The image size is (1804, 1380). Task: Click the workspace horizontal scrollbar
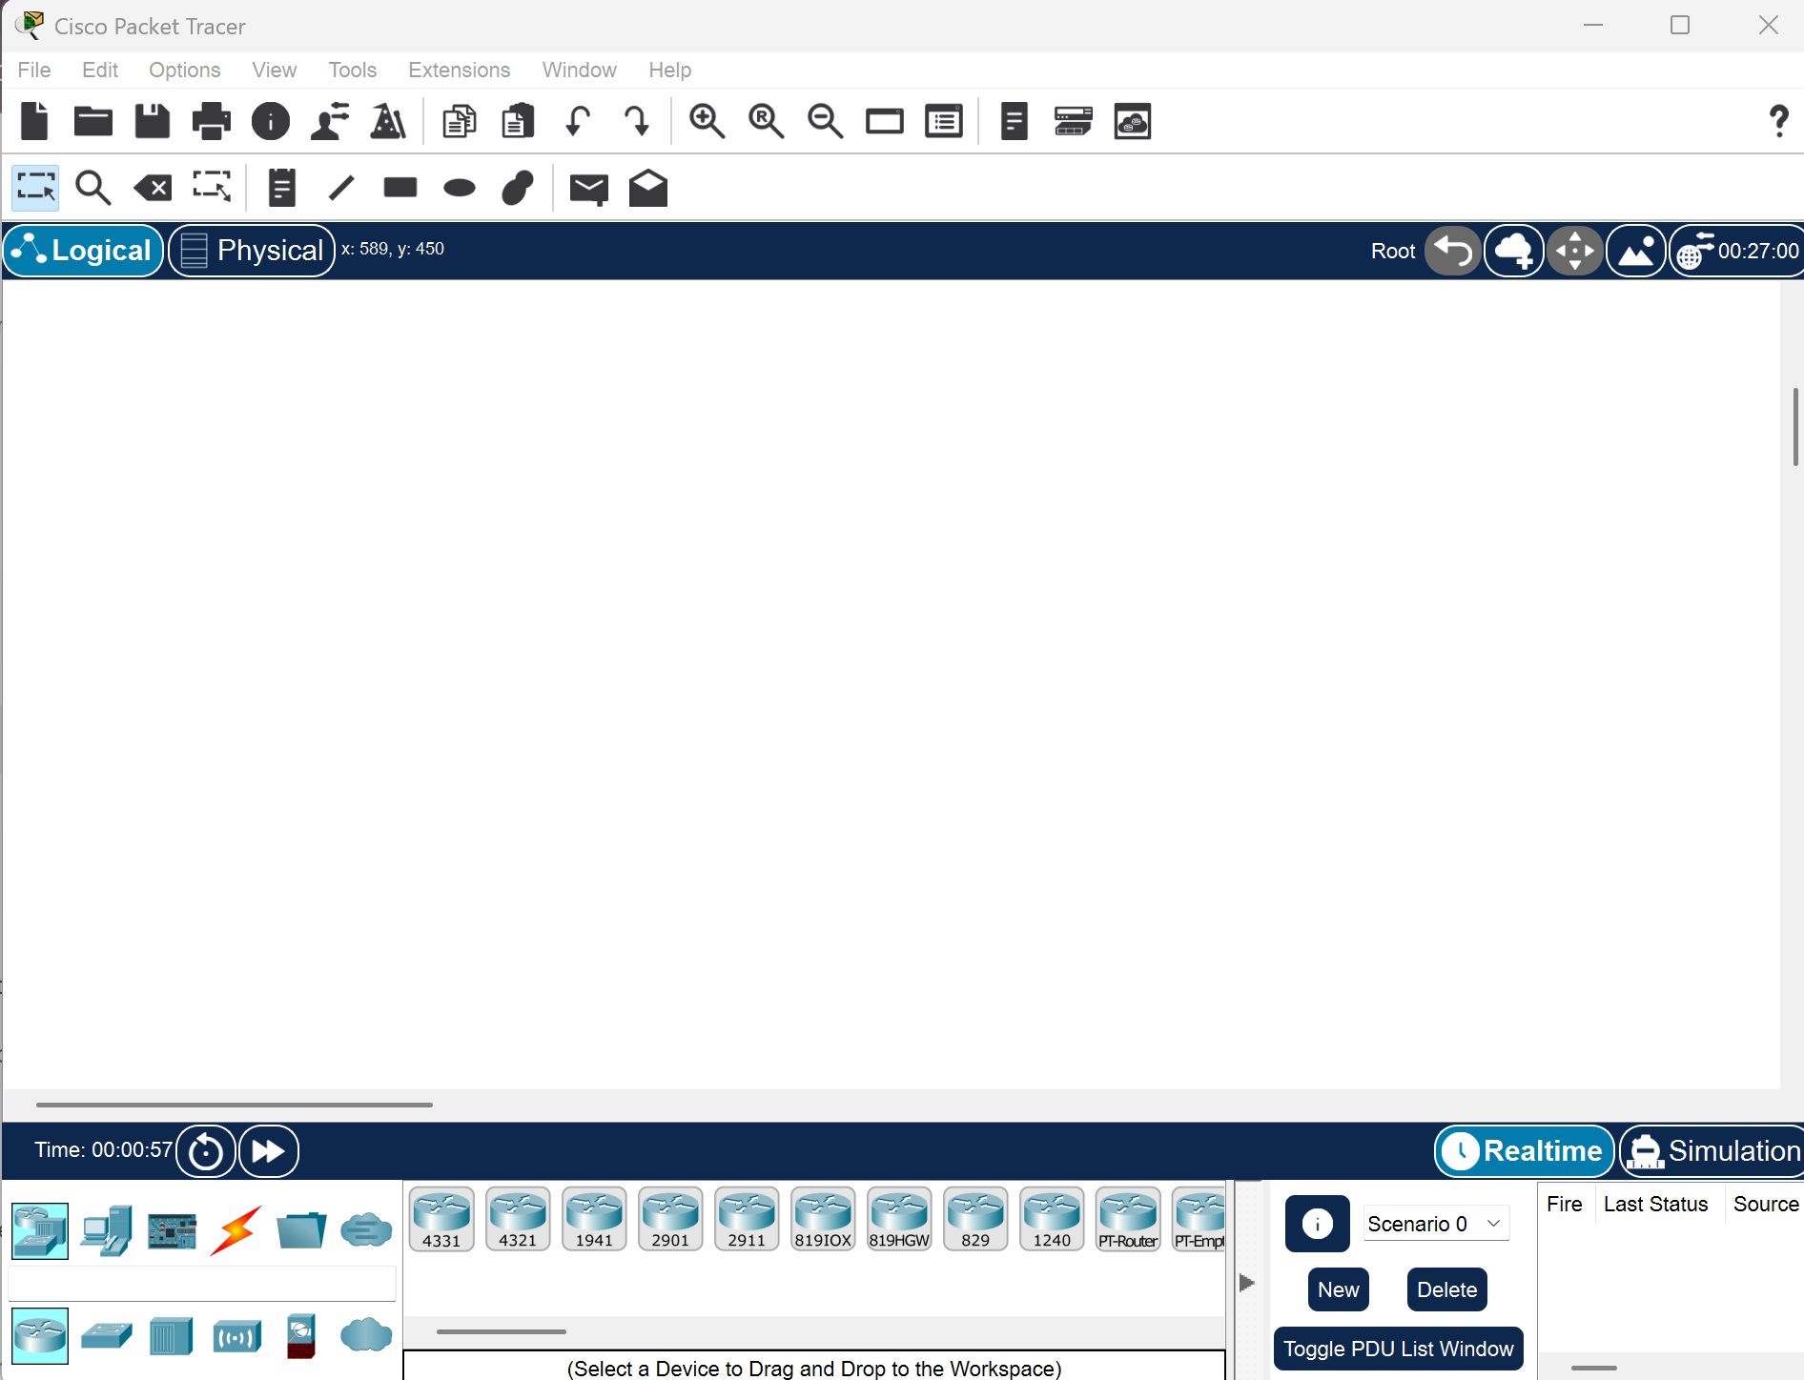(x=235, y=1105)
